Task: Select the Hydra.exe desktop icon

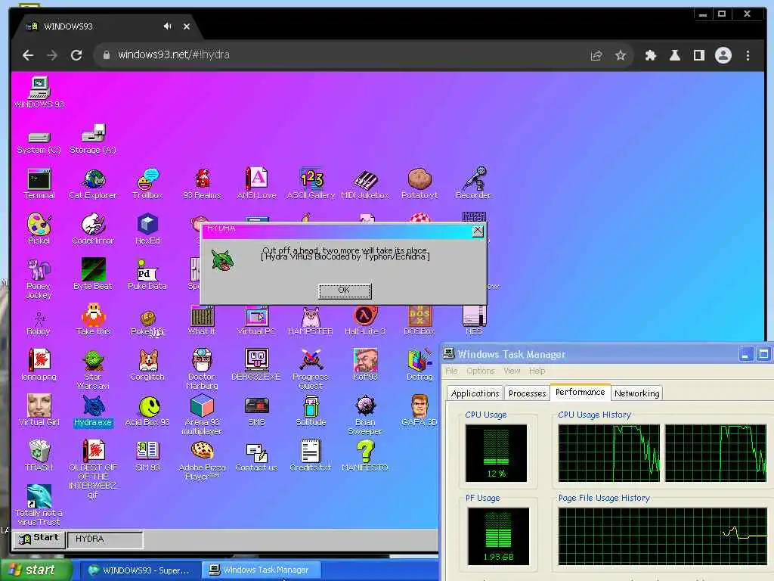Action: pos(93,411)
